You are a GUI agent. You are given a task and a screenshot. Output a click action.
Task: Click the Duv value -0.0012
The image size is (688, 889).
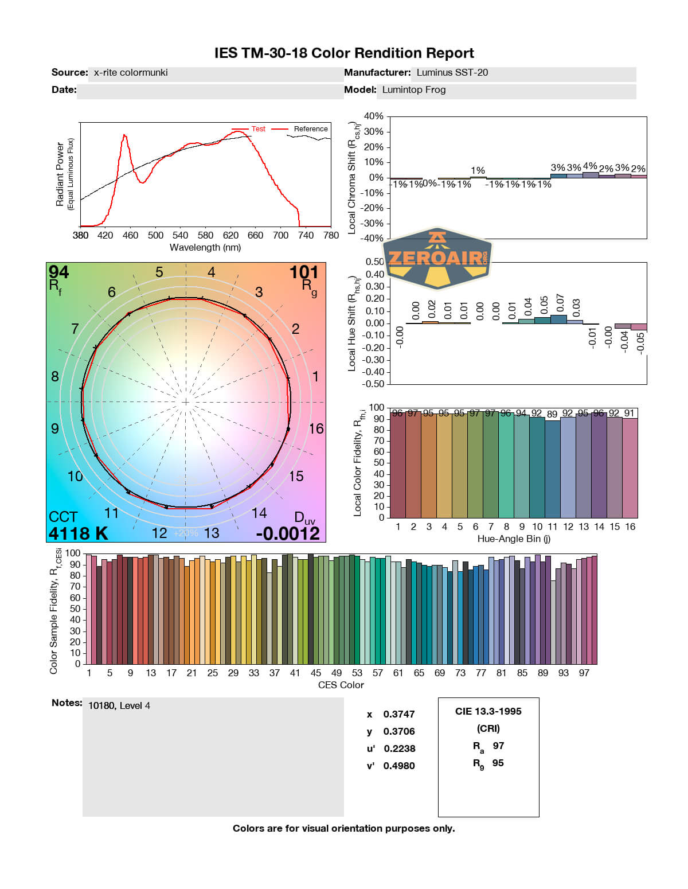[288, 533]
